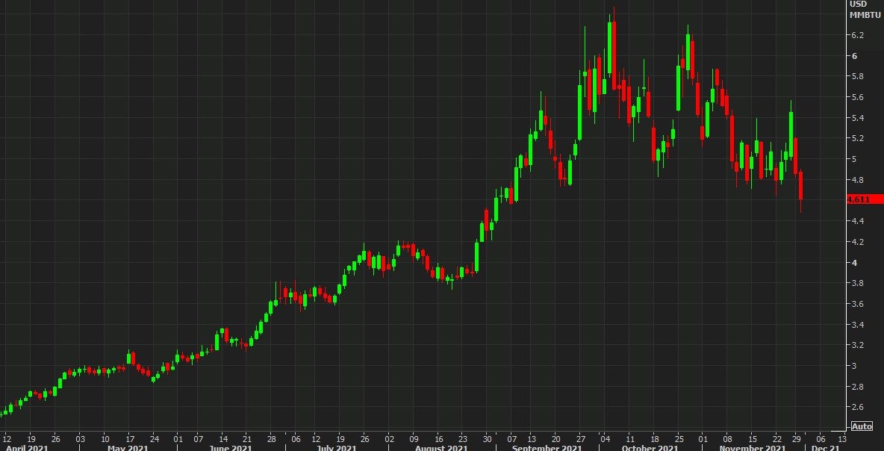This screenshot has height=451, width=884.
Task: Click the May 2021 month label
Action: [x=128, y=448]
